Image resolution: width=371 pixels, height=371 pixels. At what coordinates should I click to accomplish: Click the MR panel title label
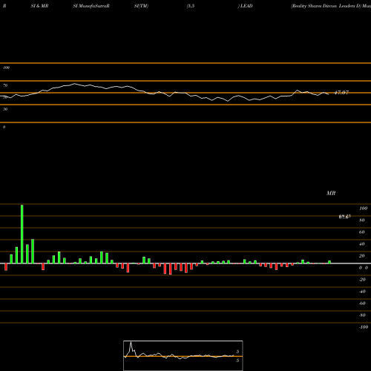331,193
